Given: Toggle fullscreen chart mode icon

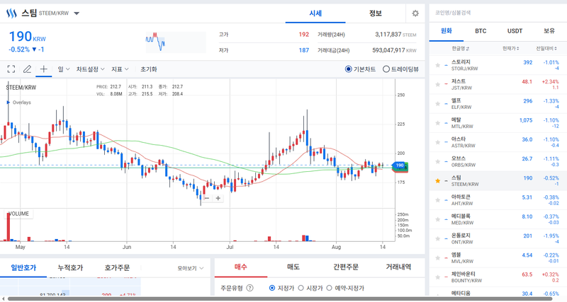Looking at the screenshot, I should tap(11, 69).
